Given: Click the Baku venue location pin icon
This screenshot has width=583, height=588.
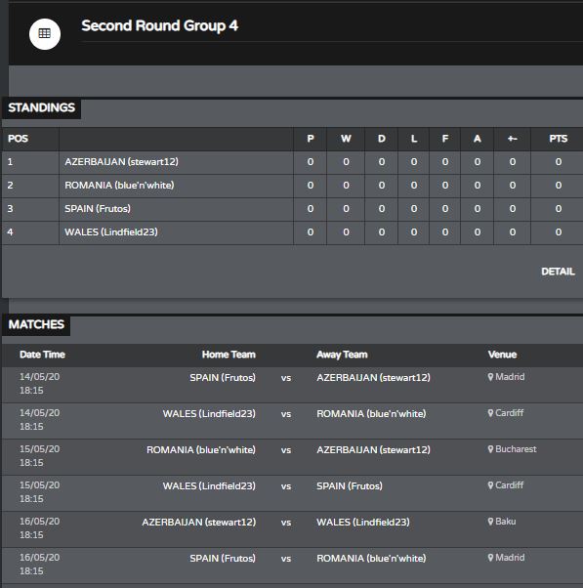Looking at the screenshot, I should [490, 522].
